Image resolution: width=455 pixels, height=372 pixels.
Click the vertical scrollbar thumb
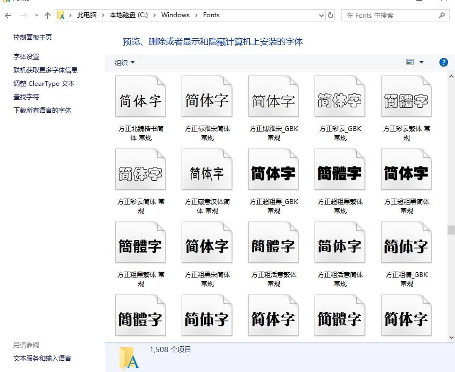coord(451,230)
